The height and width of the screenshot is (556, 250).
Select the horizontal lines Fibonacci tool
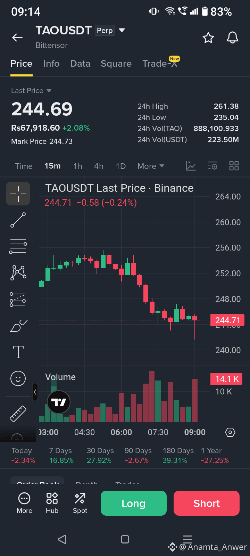(x=18, y=246)
